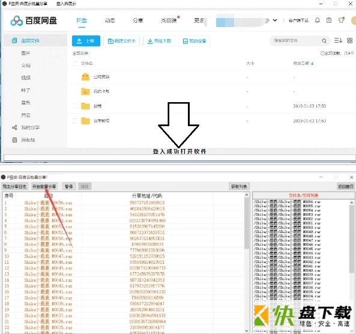
Task: Switch to the 分享 tab
Action: pyautogui.click(x=138, y=20)
